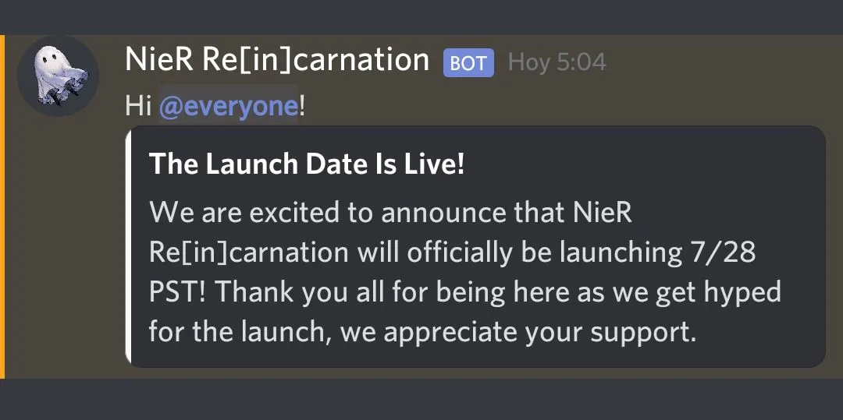The width and height of the screenshot is (843, 420).
Task: Select the @everyone mention
Action: (x=229, y=106)
